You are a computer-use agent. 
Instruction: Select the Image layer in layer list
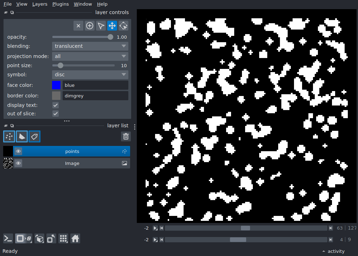(x=72, y=163)
